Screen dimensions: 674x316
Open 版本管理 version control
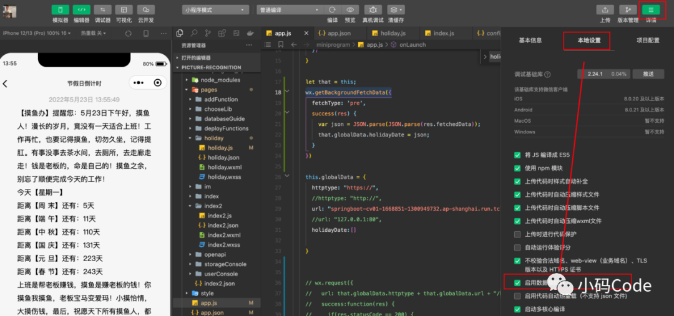pos(627,10)
